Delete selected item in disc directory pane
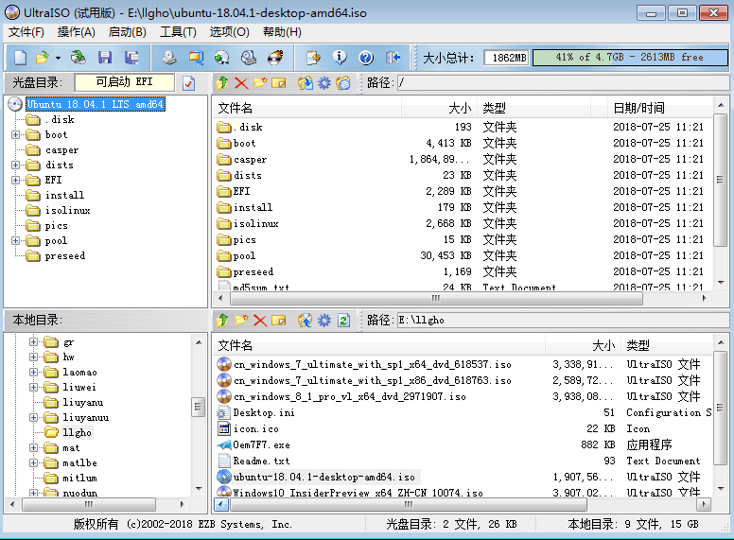 click(x=241, y=83)
